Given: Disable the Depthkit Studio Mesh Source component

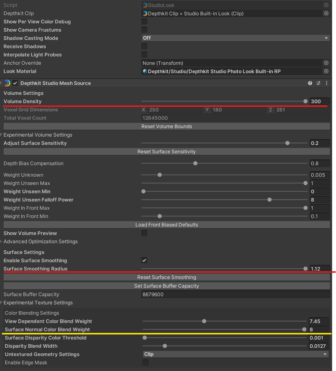Looking at the screenshot, I should tap(15, 83).
